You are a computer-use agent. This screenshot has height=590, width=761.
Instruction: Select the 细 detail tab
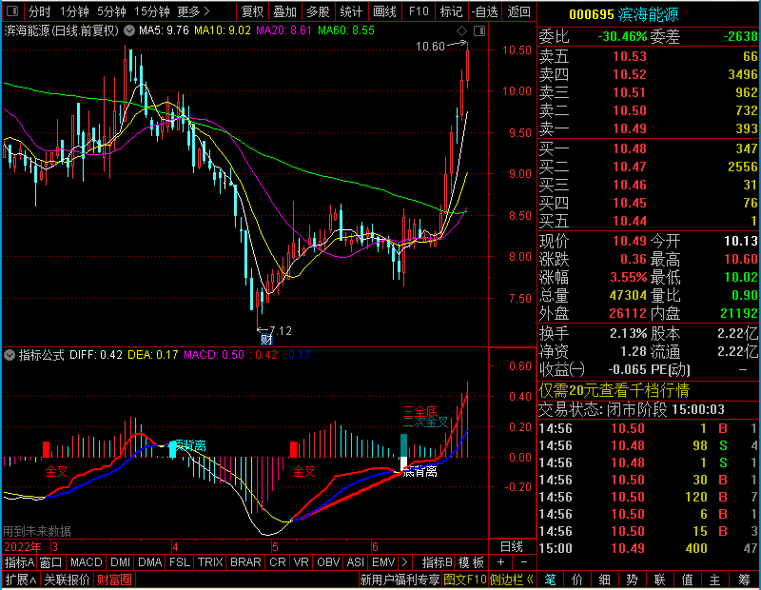[604, 580]
